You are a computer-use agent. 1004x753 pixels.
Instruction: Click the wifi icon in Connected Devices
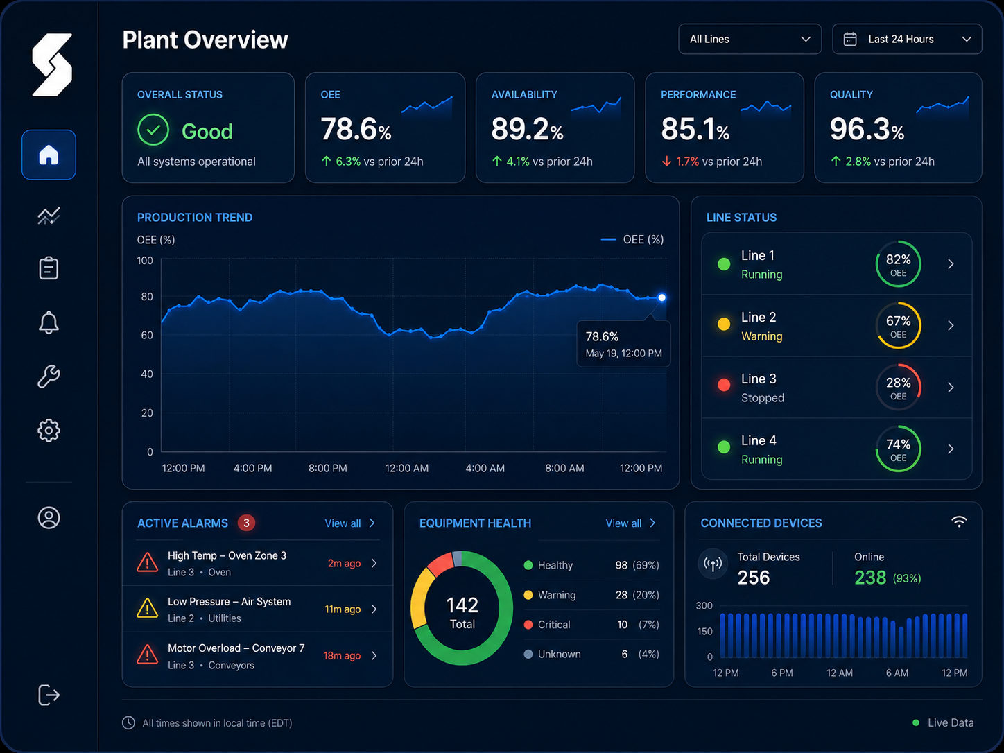point(959,521)
